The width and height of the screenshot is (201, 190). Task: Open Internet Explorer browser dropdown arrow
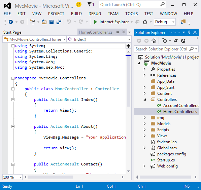(x=132, y=22)
